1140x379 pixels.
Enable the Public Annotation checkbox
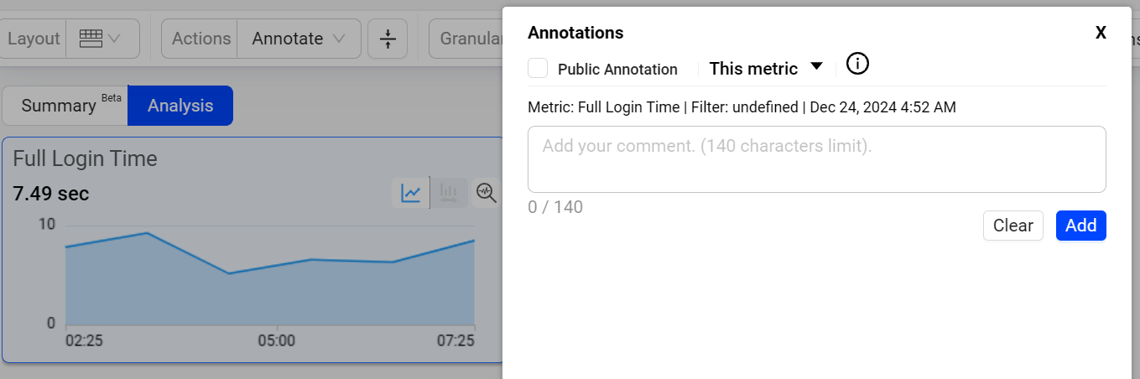538,69
